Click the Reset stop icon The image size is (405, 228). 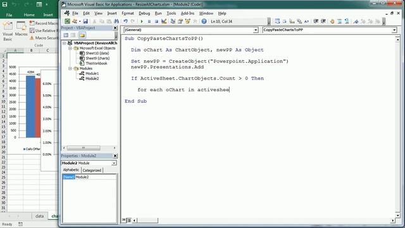tap(156, 22)
